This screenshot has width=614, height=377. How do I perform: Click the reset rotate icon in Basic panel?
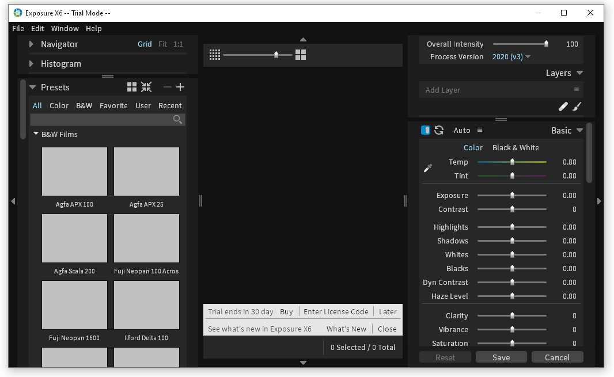(x=439, y=130)
